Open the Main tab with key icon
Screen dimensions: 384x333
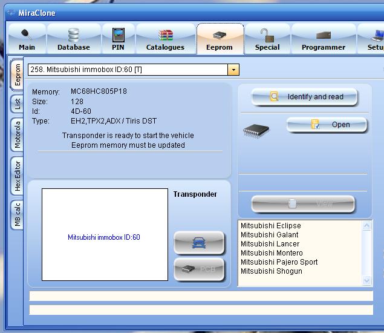pyautogui.click(x=27, y=39)
